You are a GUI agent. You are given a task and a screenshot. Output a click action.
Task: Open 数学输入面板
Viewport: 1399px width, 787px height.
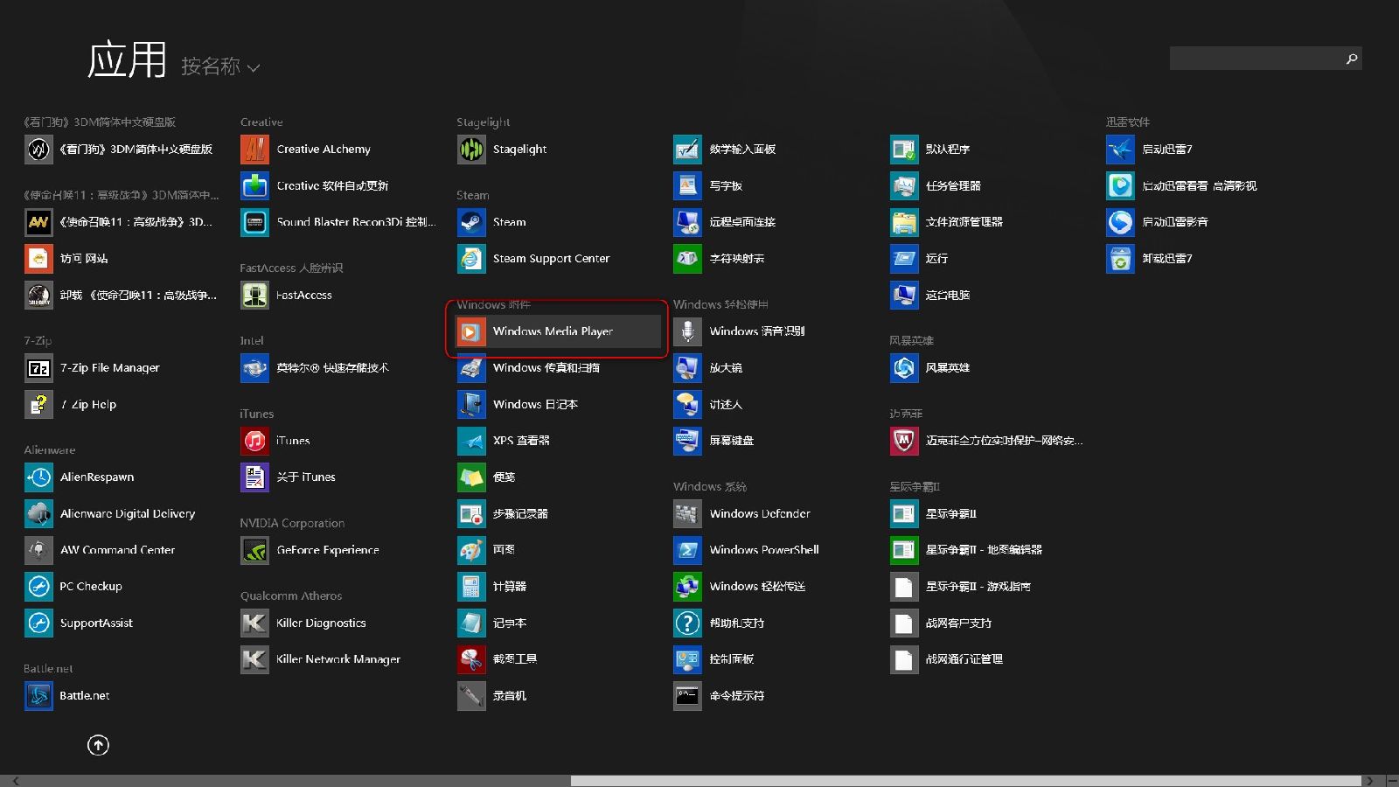(725, 150)
